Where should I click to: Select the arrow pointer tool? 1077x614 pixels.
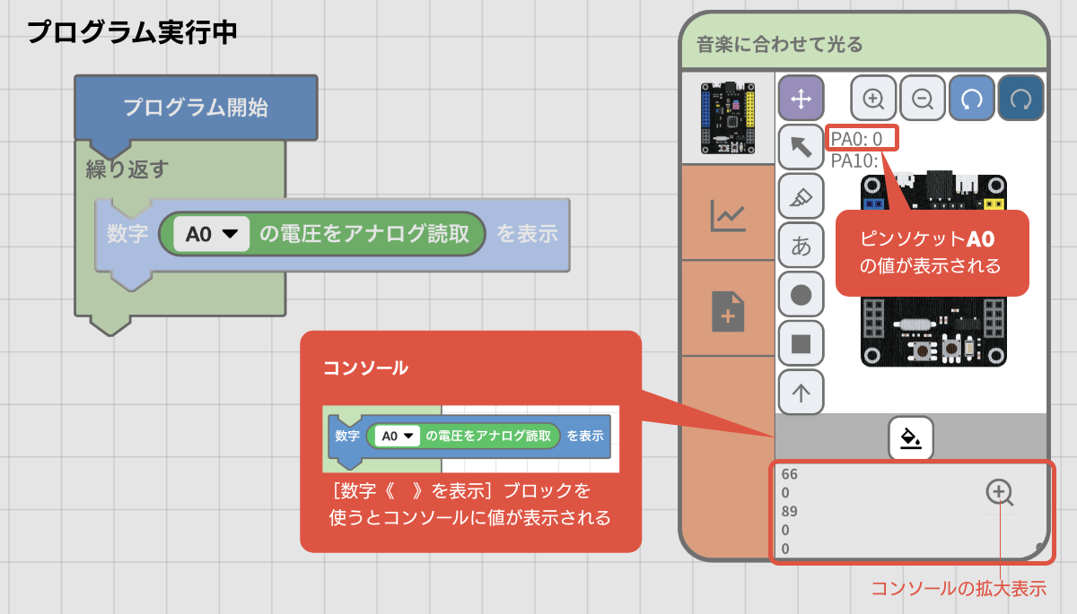[801, 147]
